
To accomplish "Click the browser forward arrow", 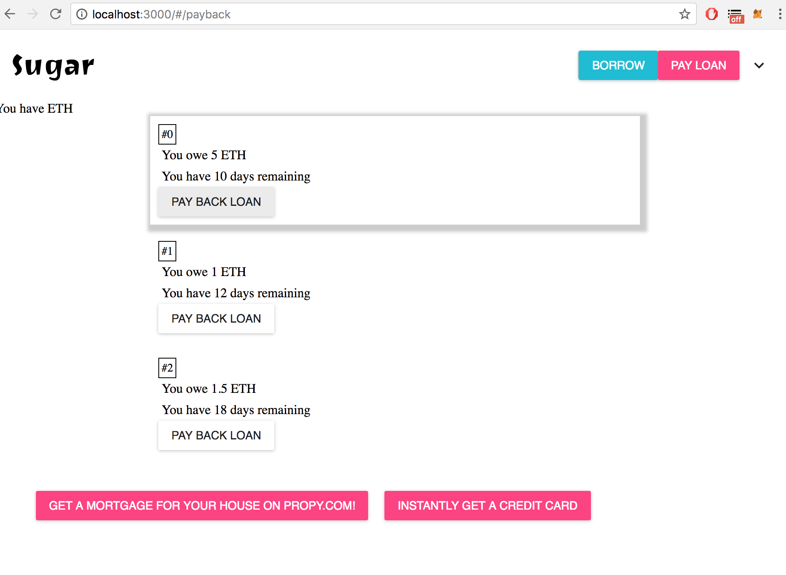I will pos(32,14).
